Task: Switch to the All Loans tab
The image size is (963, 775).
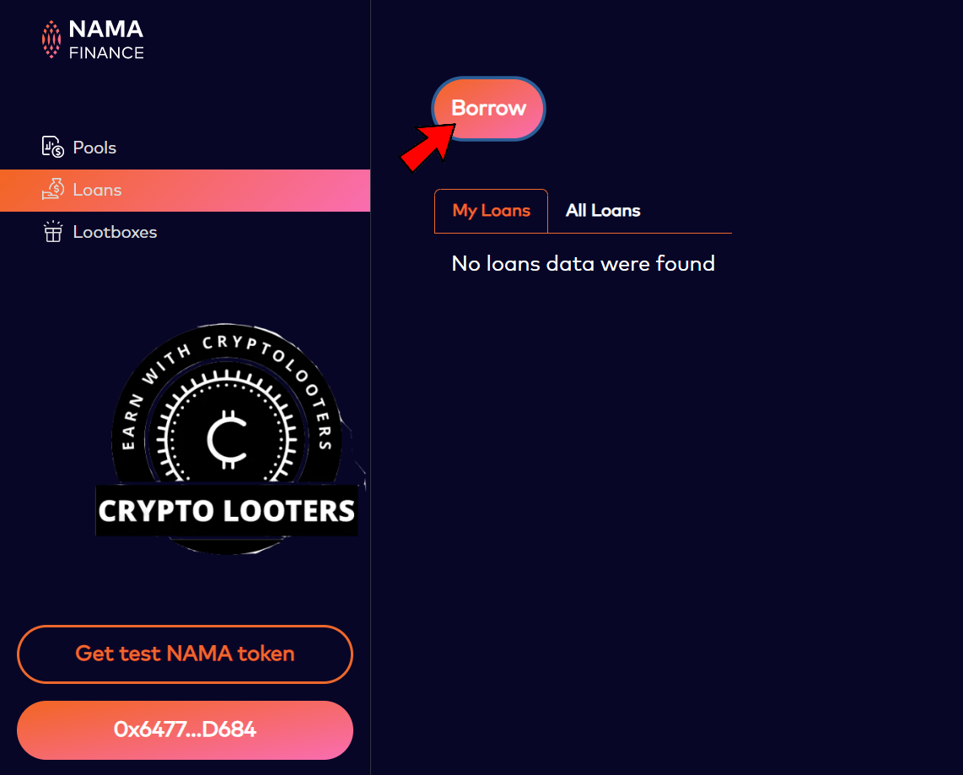Action: 603,211
